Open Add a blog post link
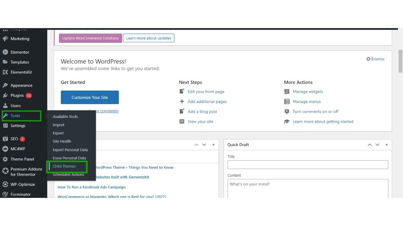 [x=202, y=111]
